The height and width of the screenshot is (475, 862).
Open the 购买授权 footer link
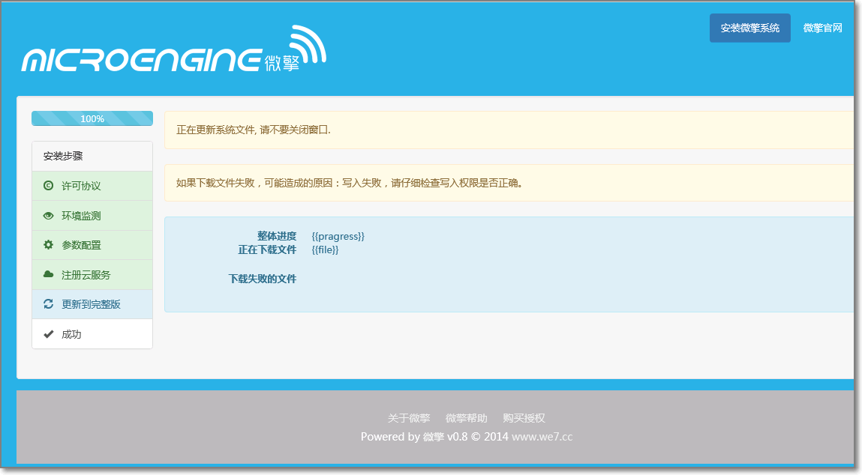pos(524,418)
